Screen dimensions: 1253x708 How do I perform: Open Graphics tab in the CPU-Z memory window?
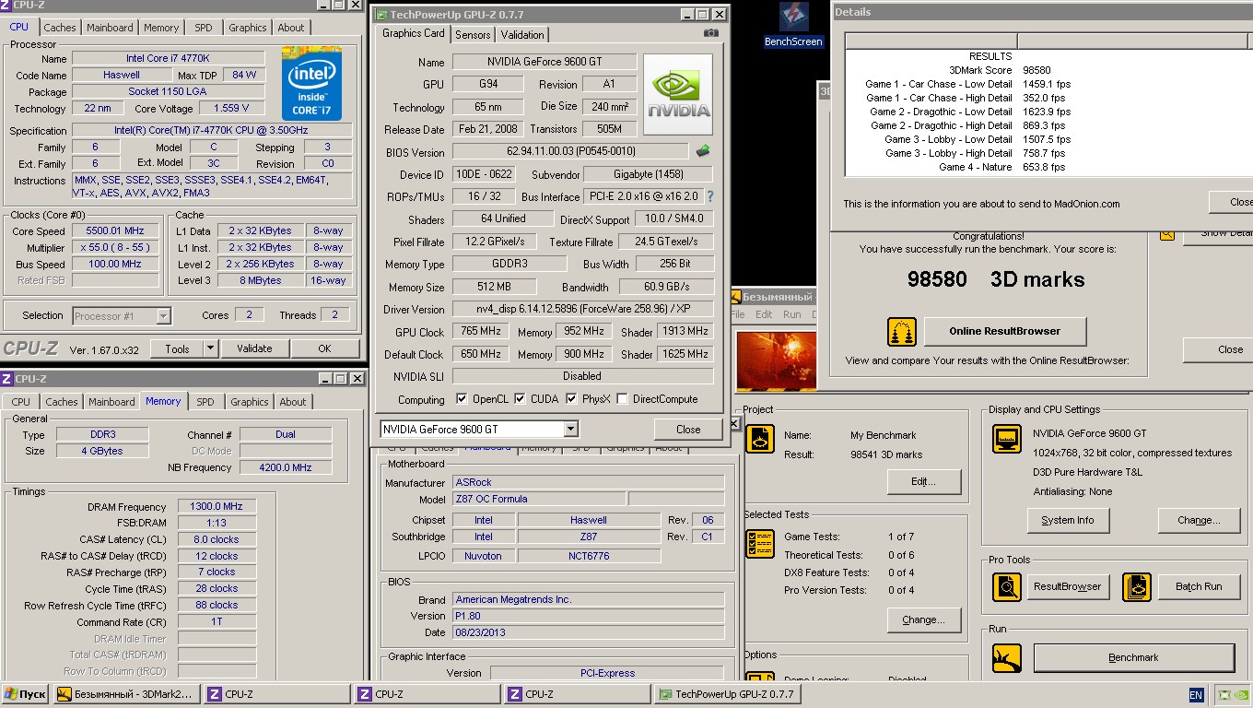pyautogui.click(x=250, y=402)
